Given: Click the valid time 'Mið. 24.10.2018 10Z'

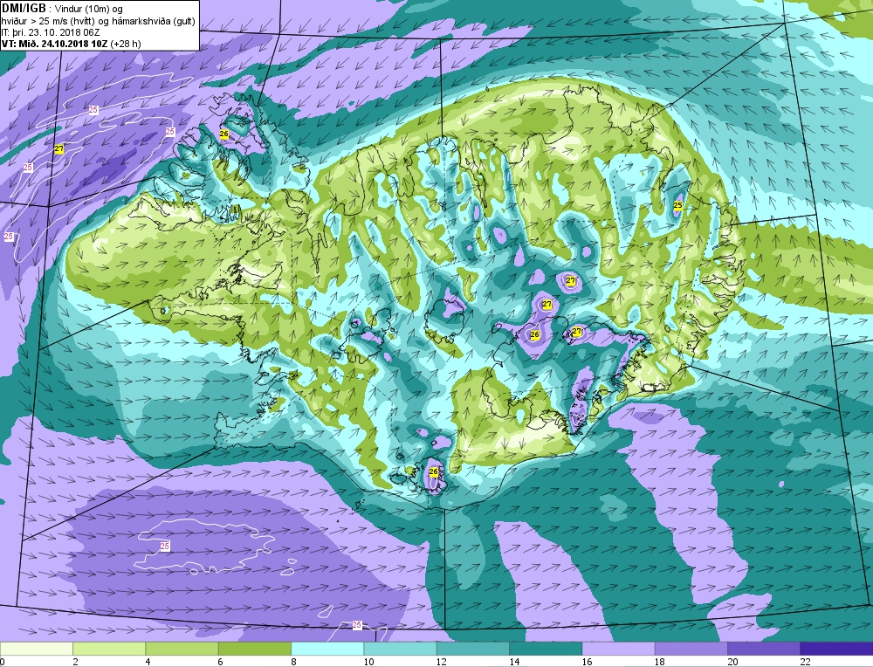Looking at the screenshot, I should (x=64, y=44).
